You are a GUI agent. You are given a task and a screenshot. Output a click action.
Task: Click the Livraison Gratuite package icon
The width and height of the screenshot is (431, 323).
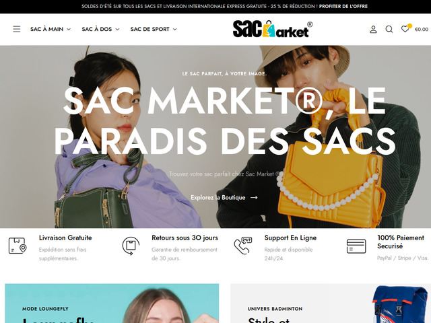18,245
